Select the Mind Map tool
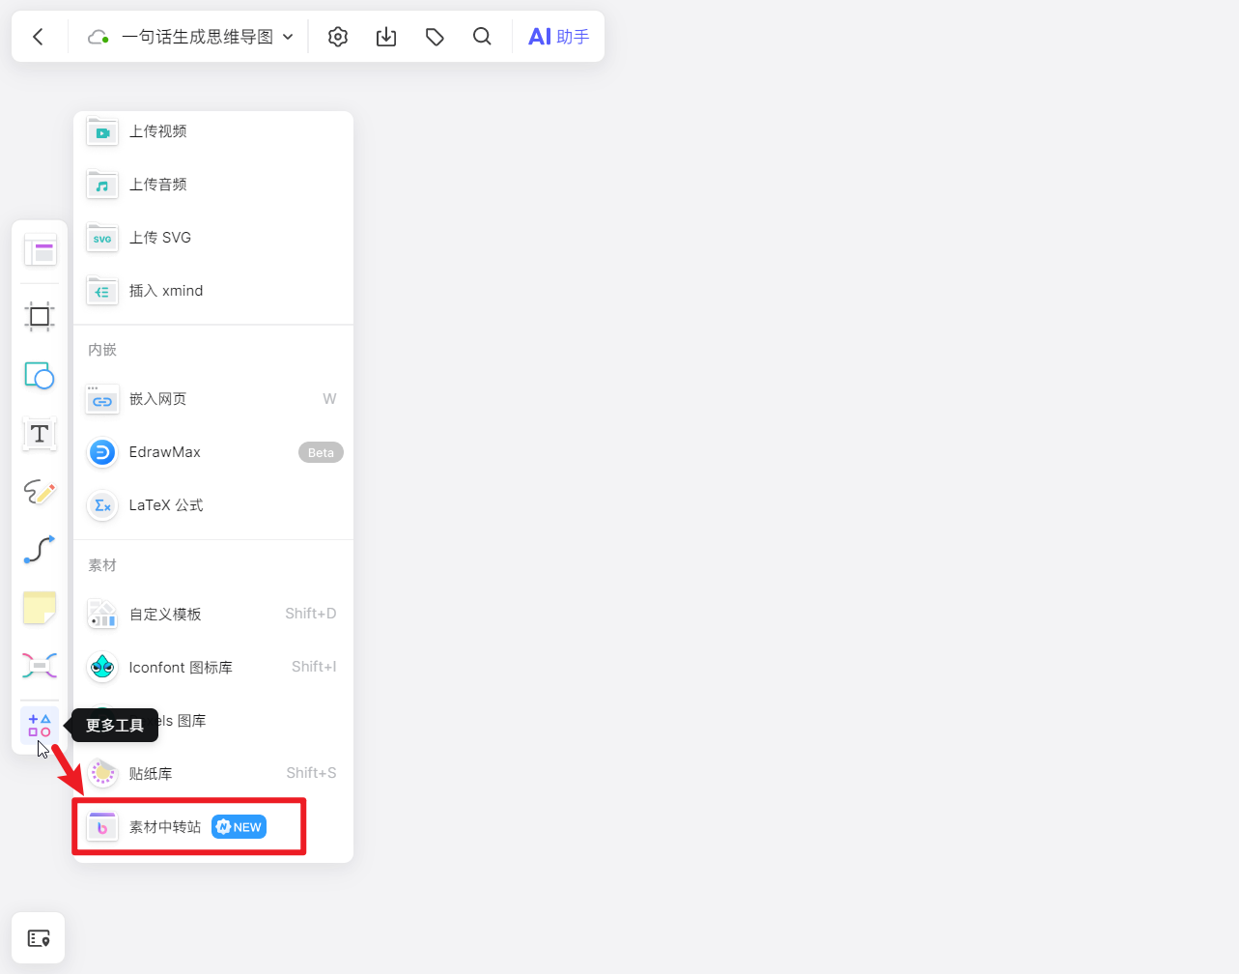 tap(39, 666)
